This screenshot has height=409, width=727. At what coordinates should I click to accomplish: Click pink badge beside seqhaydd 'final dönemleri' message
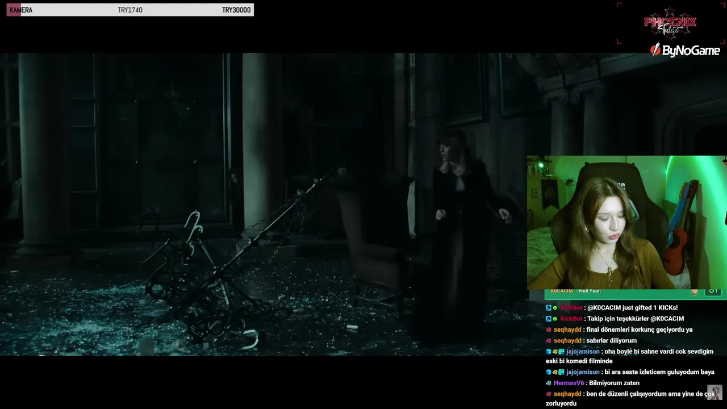click(549, 329)
